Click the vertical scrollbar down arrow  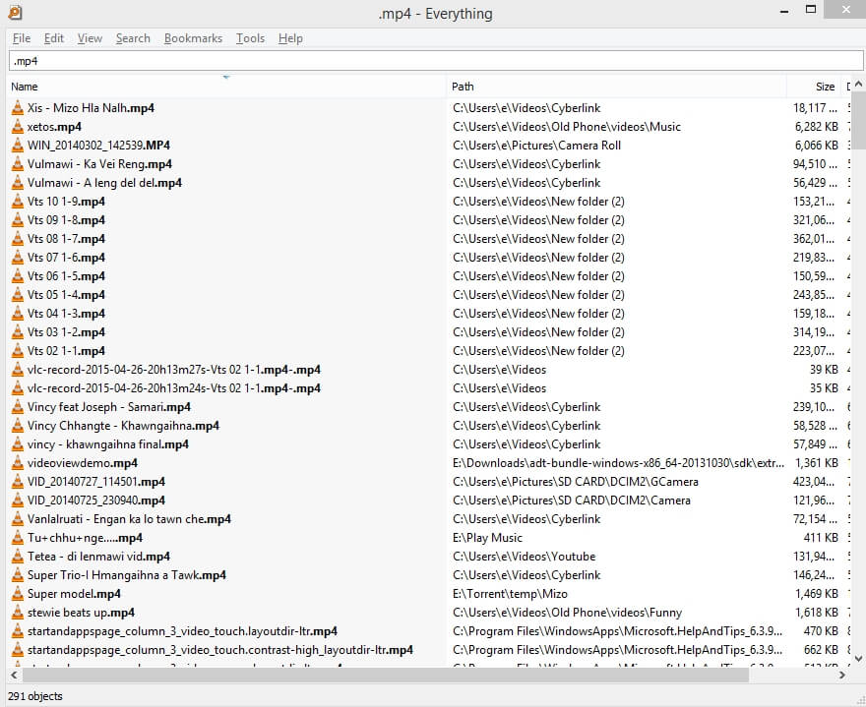pos(858,659)
